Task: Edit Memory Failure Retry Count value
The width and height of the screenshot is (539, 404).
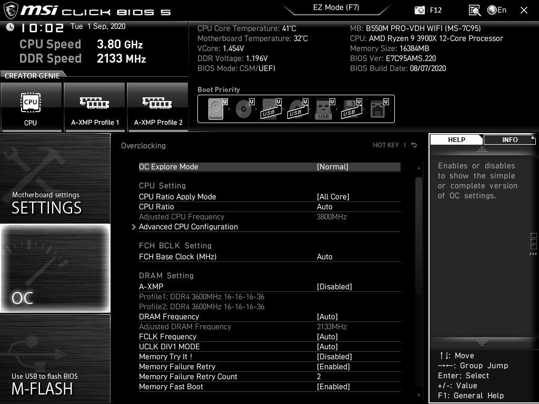Action: click(x=269, y=377)
